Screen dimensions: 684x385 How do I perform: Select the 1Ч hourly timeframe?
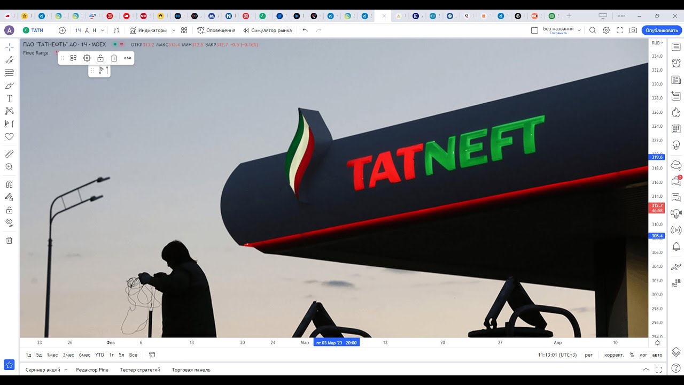pos(78,30)
